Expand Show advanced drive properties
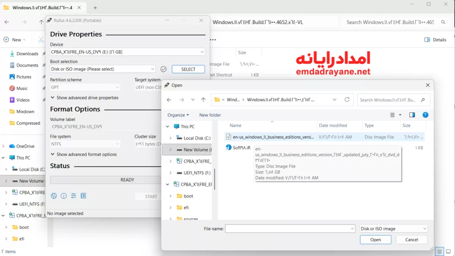 click(84, 98)
